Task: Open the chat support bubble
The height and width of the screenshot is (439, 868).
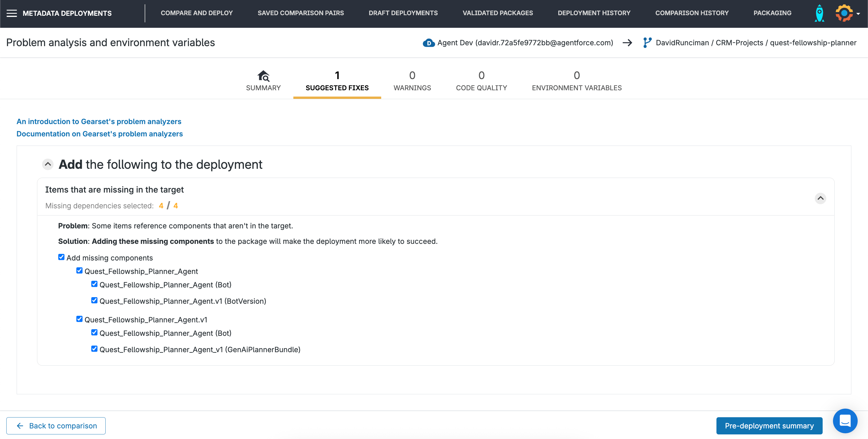Action: tap(845, 421)
